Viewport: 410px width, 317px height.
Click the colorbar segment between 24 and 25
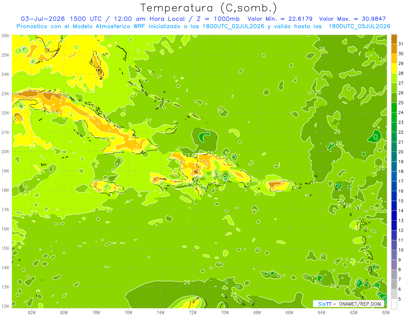pyautogui.click(x=394, y=107)
